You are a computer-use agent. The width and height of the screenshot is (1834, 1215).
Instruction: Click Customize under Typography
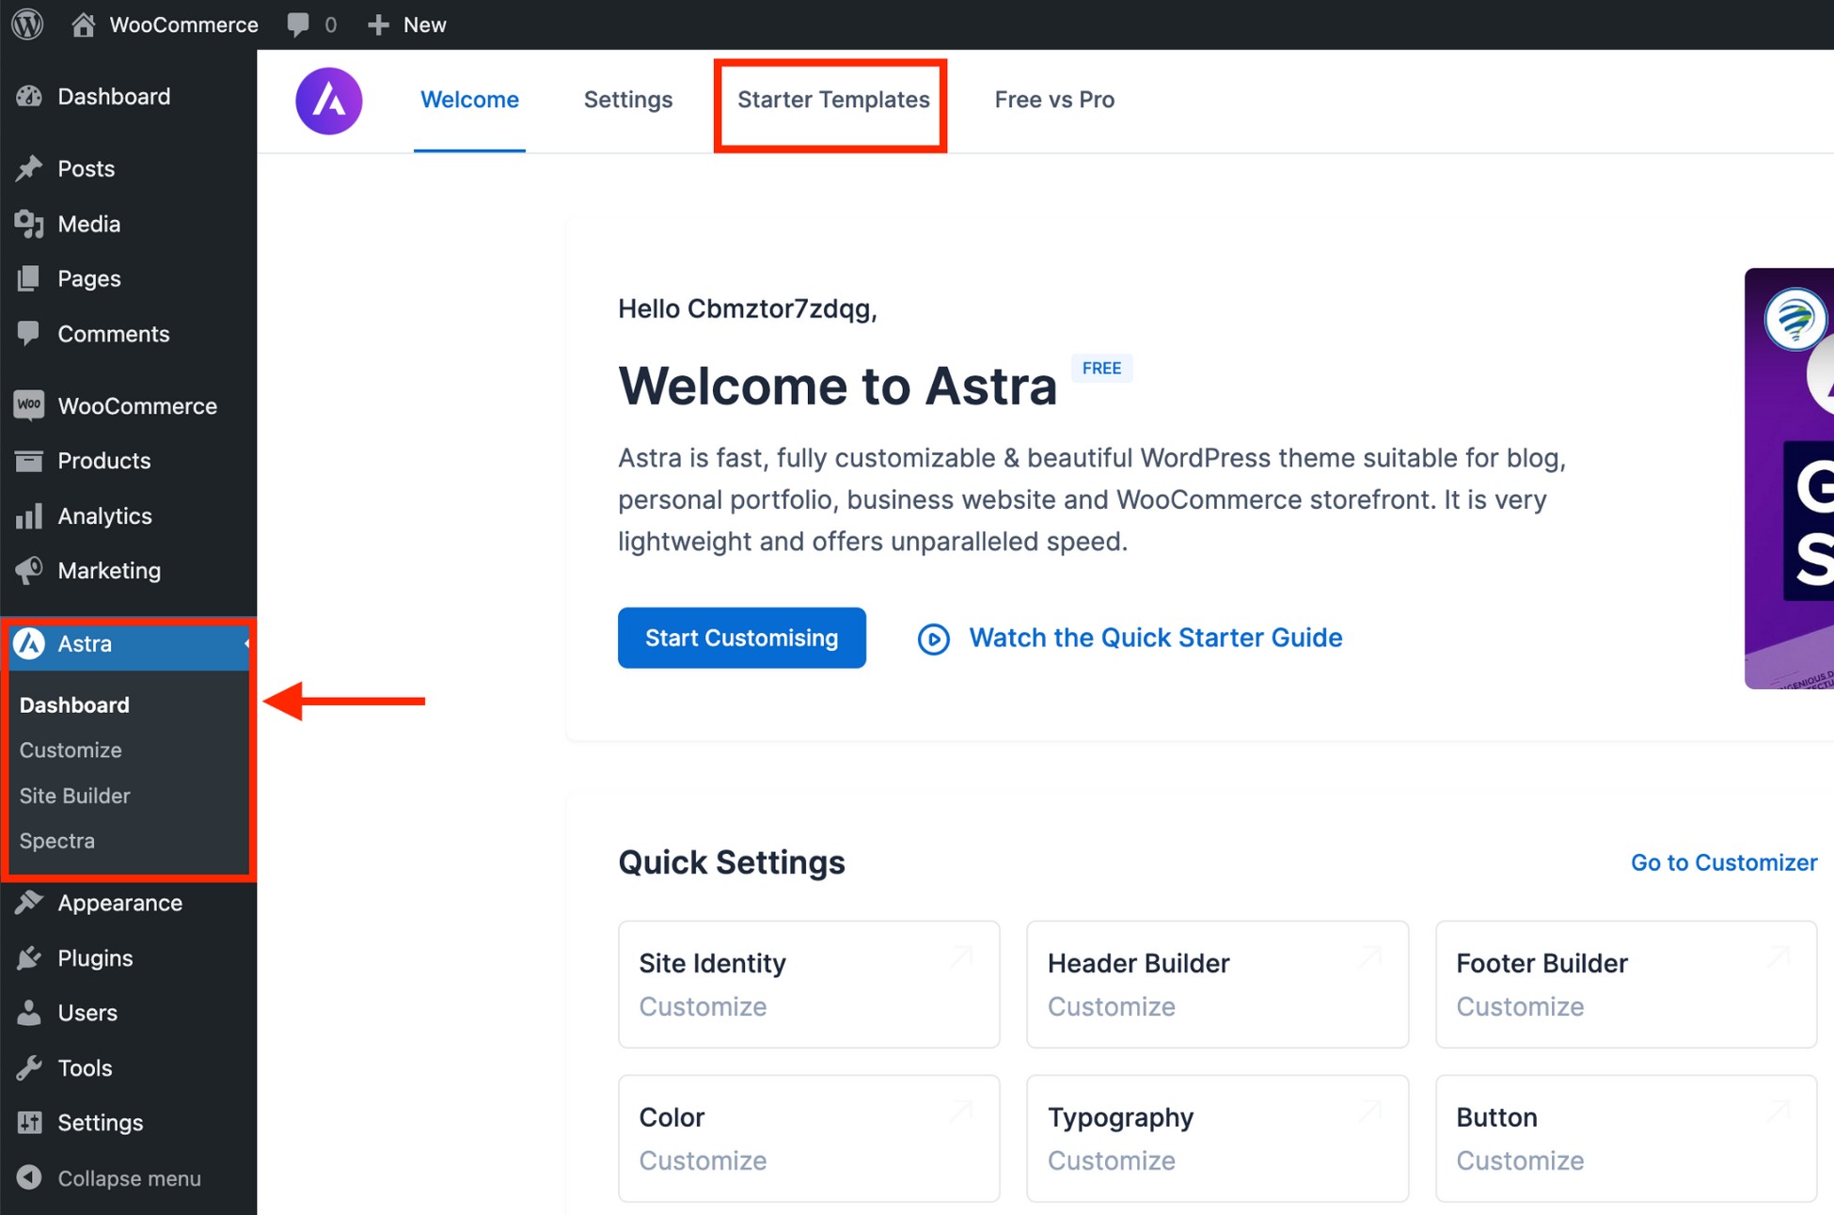[1112, 1160]
